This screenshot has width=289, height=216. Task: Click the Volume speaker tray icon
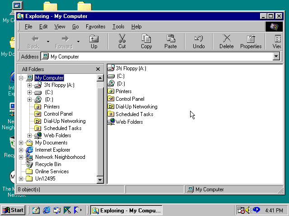point(248,210)
